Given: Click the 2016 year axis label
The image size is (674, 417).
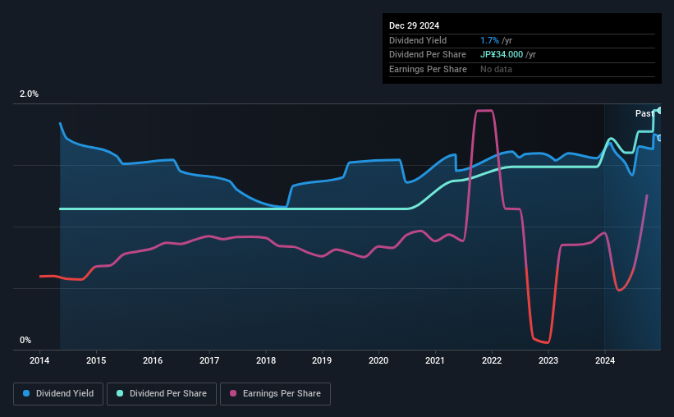Looking at the screenshot, I should tap(153, 360).
